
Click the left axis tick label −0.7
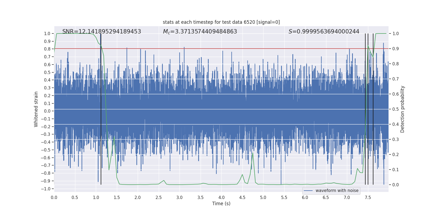click(x=46, y=166)
